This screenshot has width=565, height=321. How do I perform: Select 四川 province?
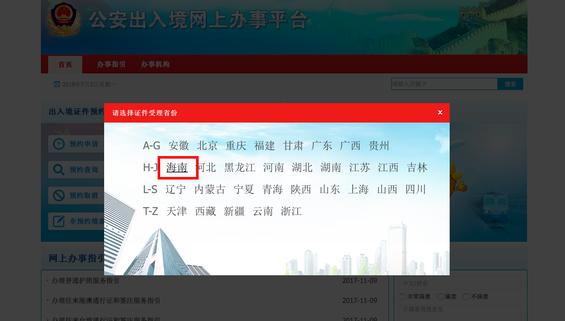(x=416, y=190)
